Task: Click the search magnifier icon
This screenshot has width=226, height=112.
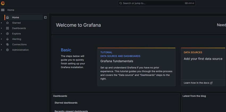Action: point(121,3)
